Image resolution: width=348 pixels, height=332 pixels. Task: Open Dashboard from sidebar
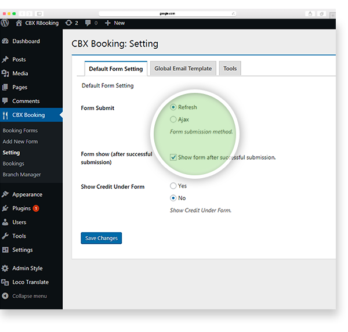coord(26,41)
